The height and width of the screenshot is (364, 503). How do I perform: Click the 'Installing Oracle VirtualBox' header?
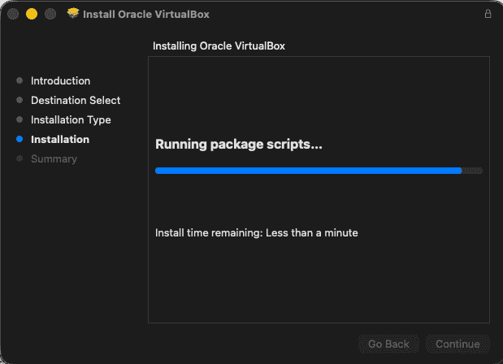[219, 46]
